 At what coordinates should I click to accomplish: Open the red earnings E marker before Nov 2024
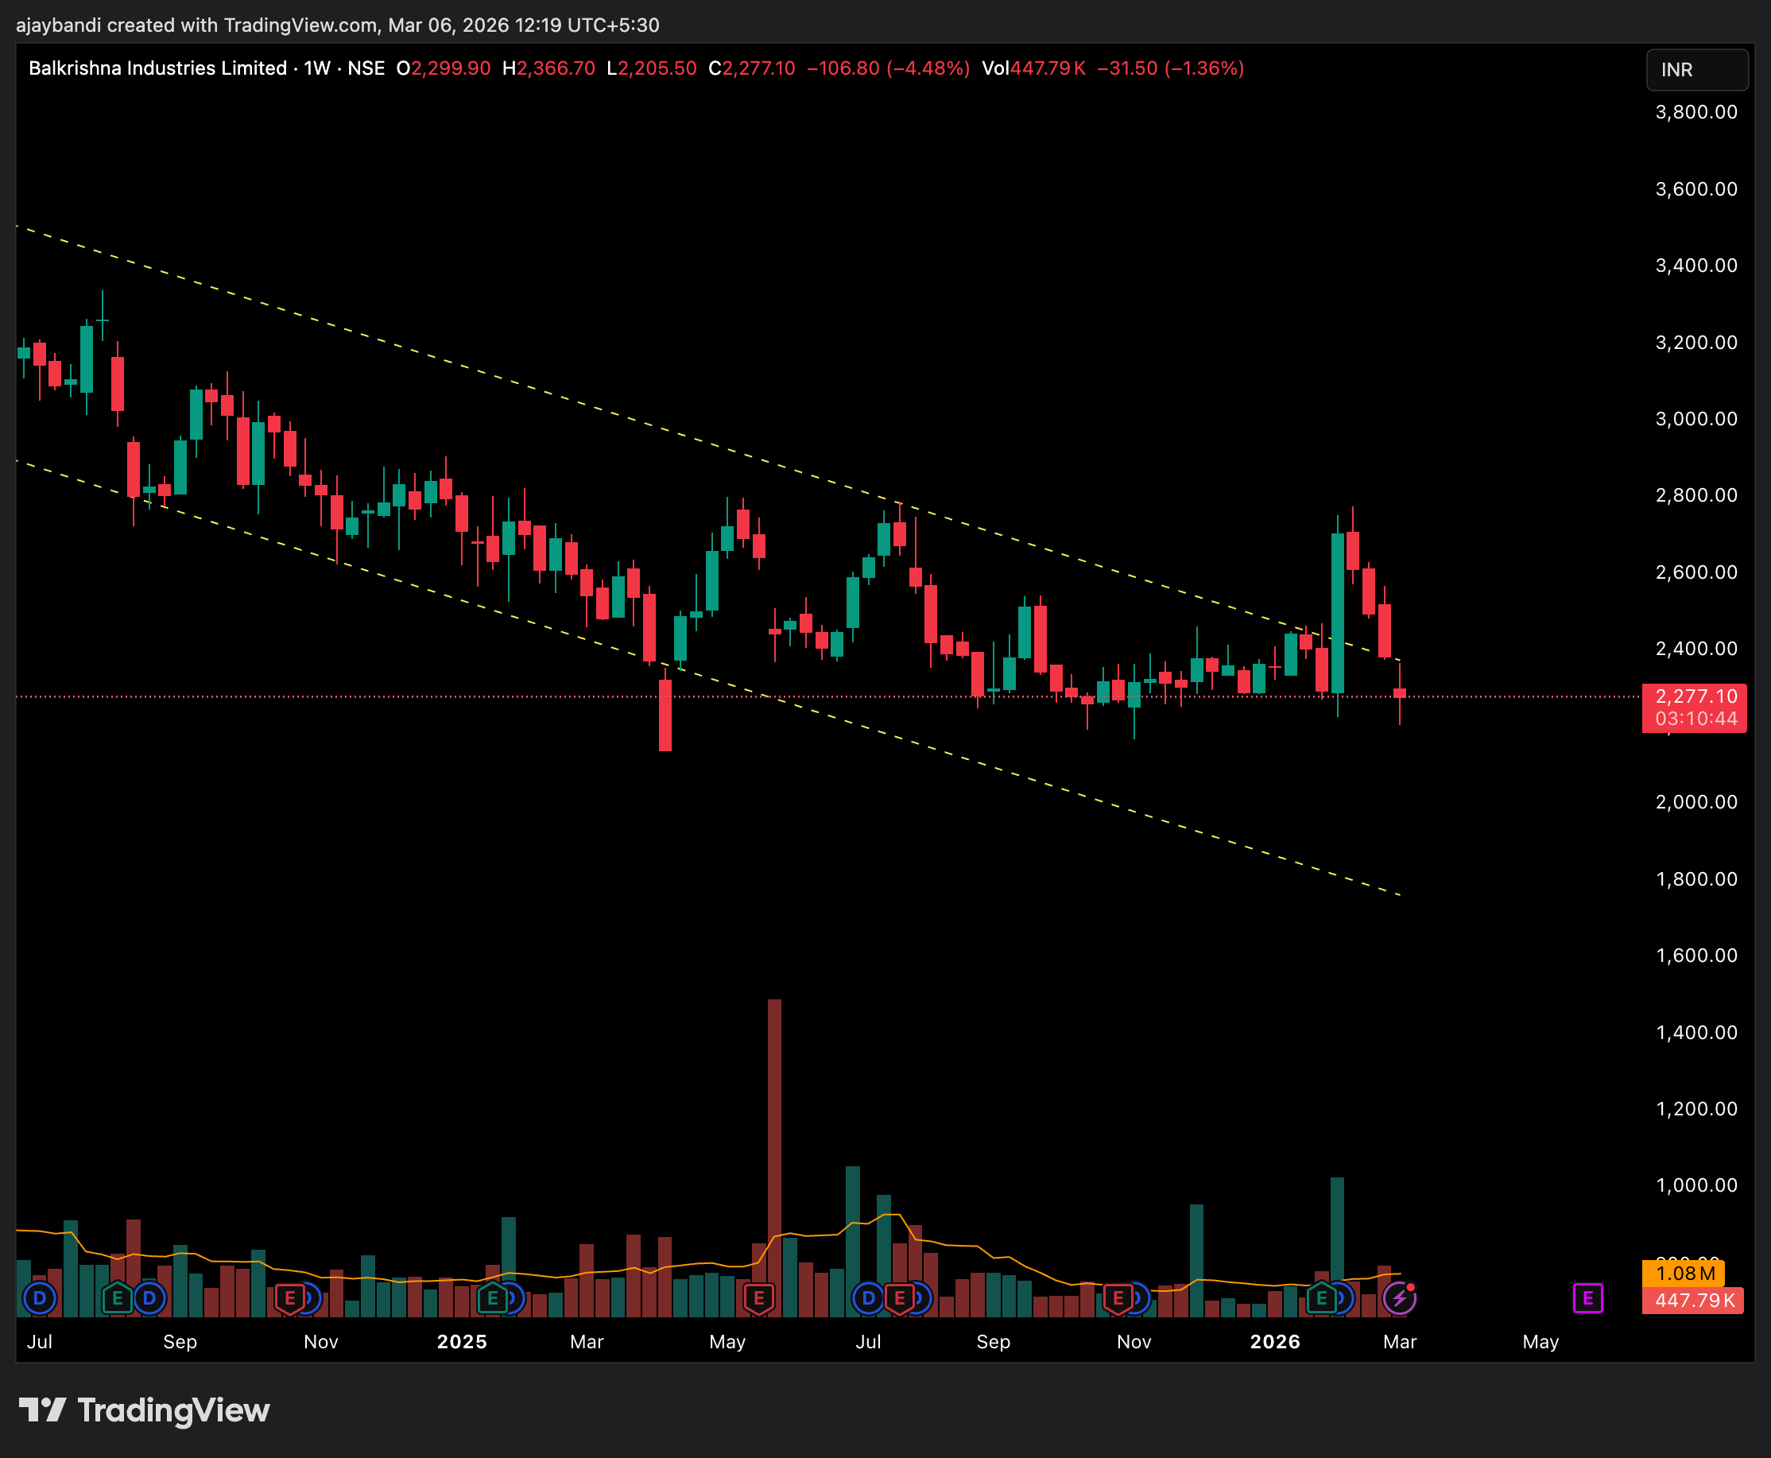pos(289,1298)
